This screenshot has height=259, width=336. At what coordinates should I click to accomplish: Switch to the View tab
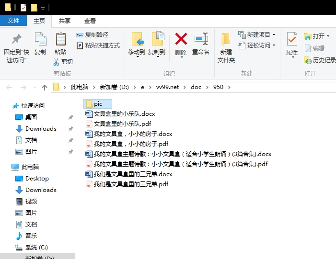pos(90,21)
